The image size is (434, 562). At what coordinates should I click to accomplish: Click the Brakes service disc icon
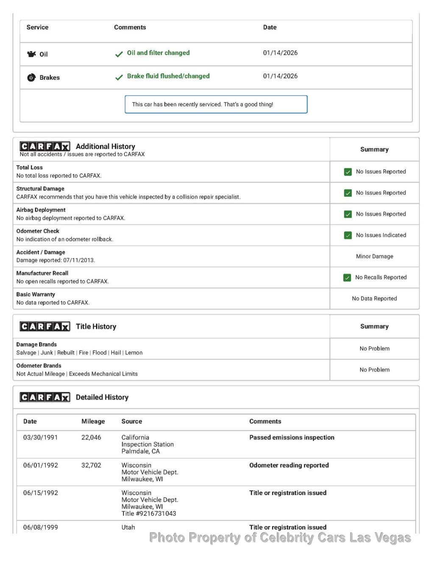31,78
